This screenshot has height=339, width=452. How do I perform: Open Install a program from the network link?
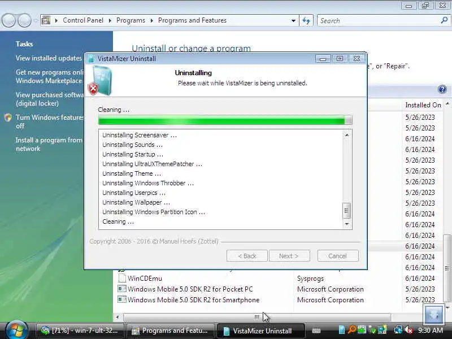pyautogui.click(x=49, y=144)
